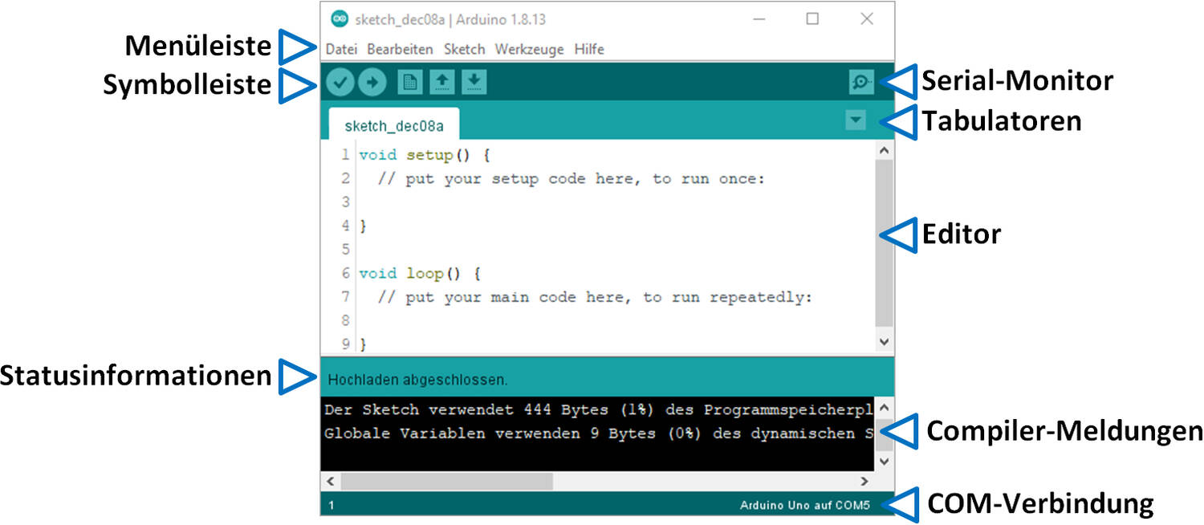Open a sketch using up-arrow icon
Screen dimensions: 1204x525
442,83
